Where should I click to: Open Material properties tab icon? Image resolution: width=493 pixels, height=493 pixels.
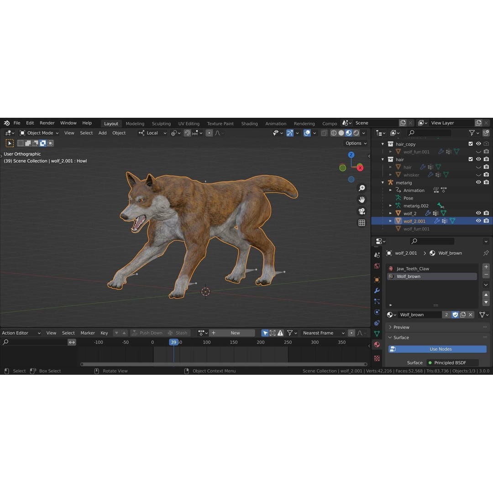tap(377, 345)
